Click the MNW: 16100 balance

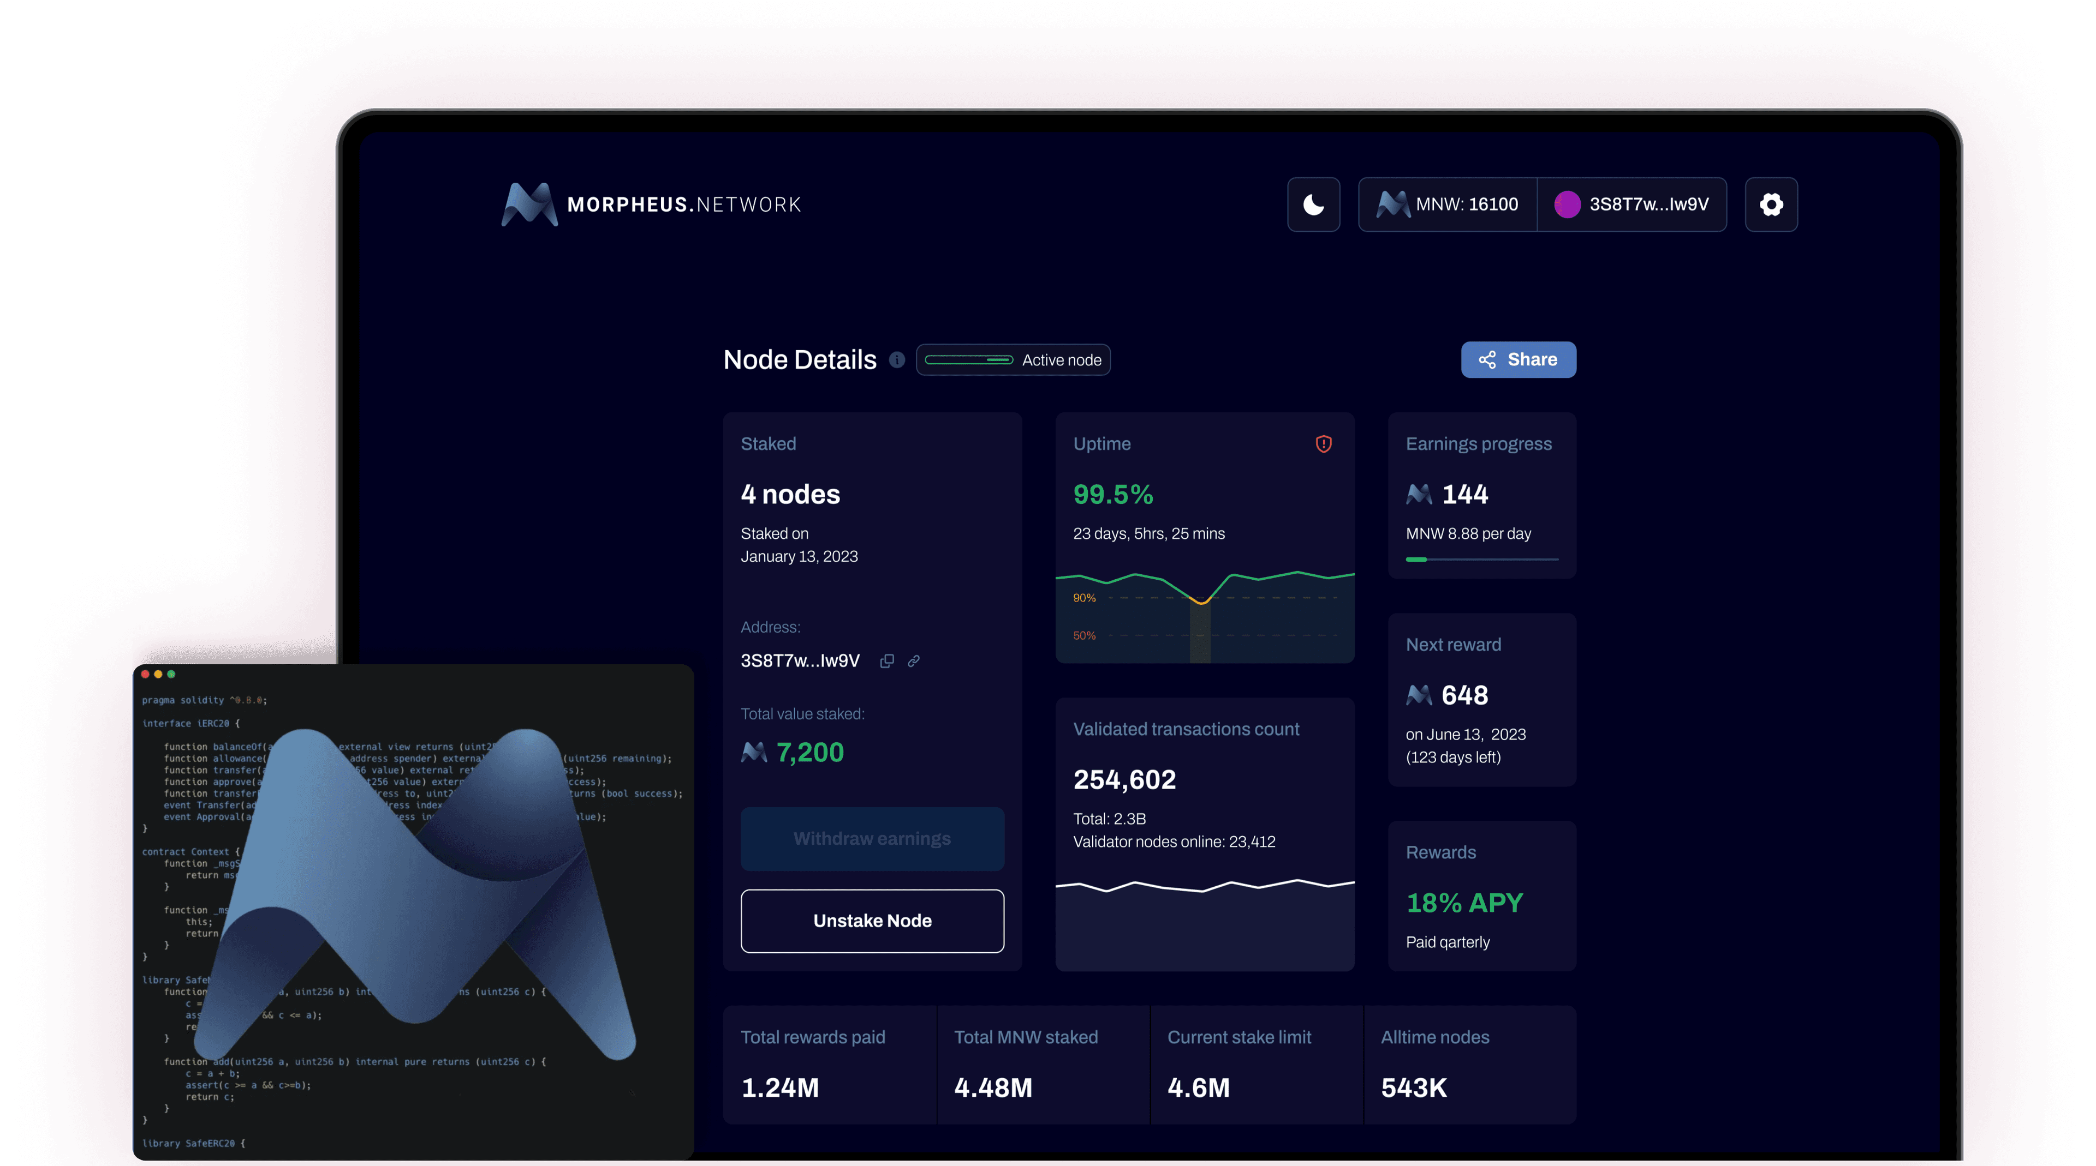point(1466,204)
